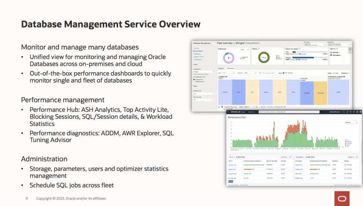363x206 pixels.
Task: Click the lifebuoy help icon in Fleet summary
Action: click(350, 49)
